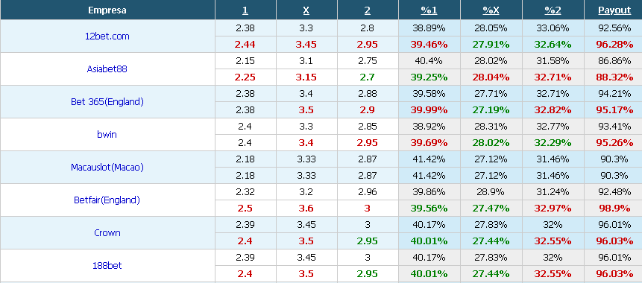The height and width of the screenshot is (283, 642).
Task: Sort by the %X column header
Action: click(x=491, y=10)
